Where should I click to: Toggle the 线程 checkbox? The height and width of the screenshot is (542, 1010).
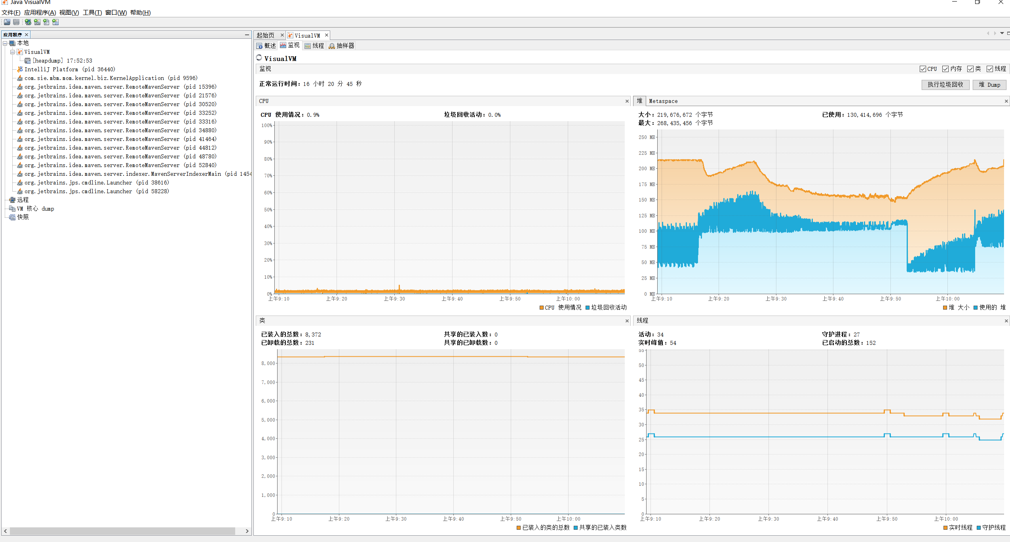990,69
